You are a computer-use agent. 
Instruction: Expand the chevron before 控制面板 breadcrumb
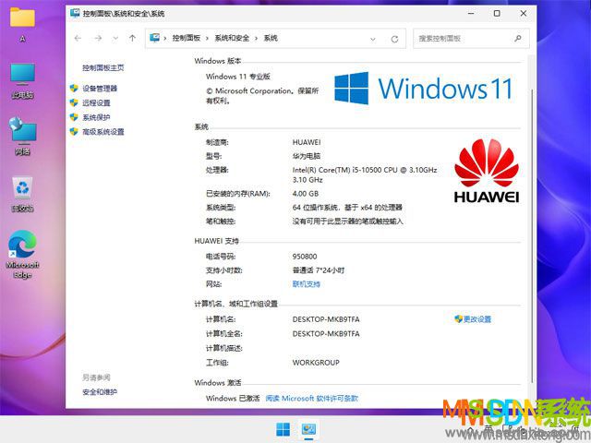click(x=165, y=39)
